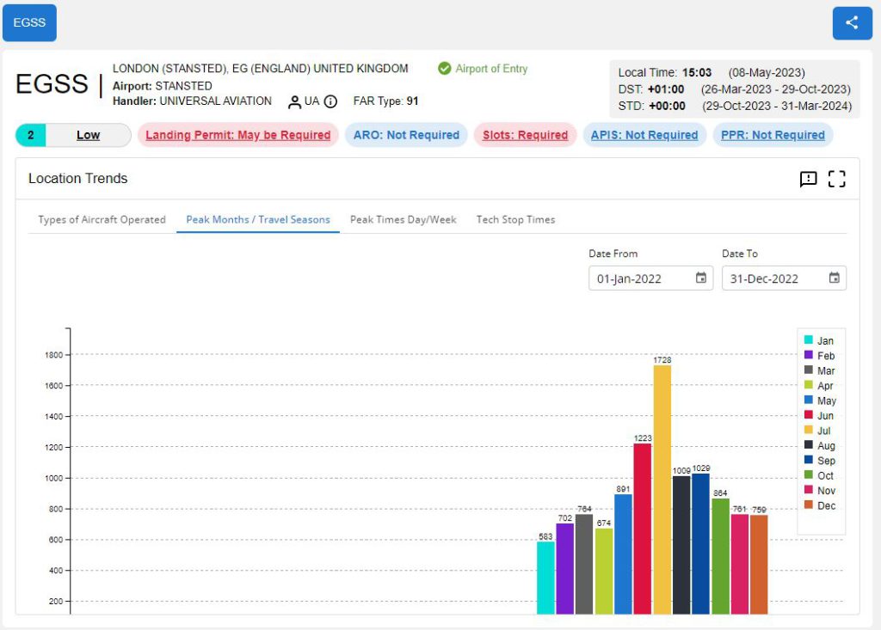This screenshot has width=881, height=630.
Task: Open the Types of Aircraft Operated tab
Action: tap(101, 219)
